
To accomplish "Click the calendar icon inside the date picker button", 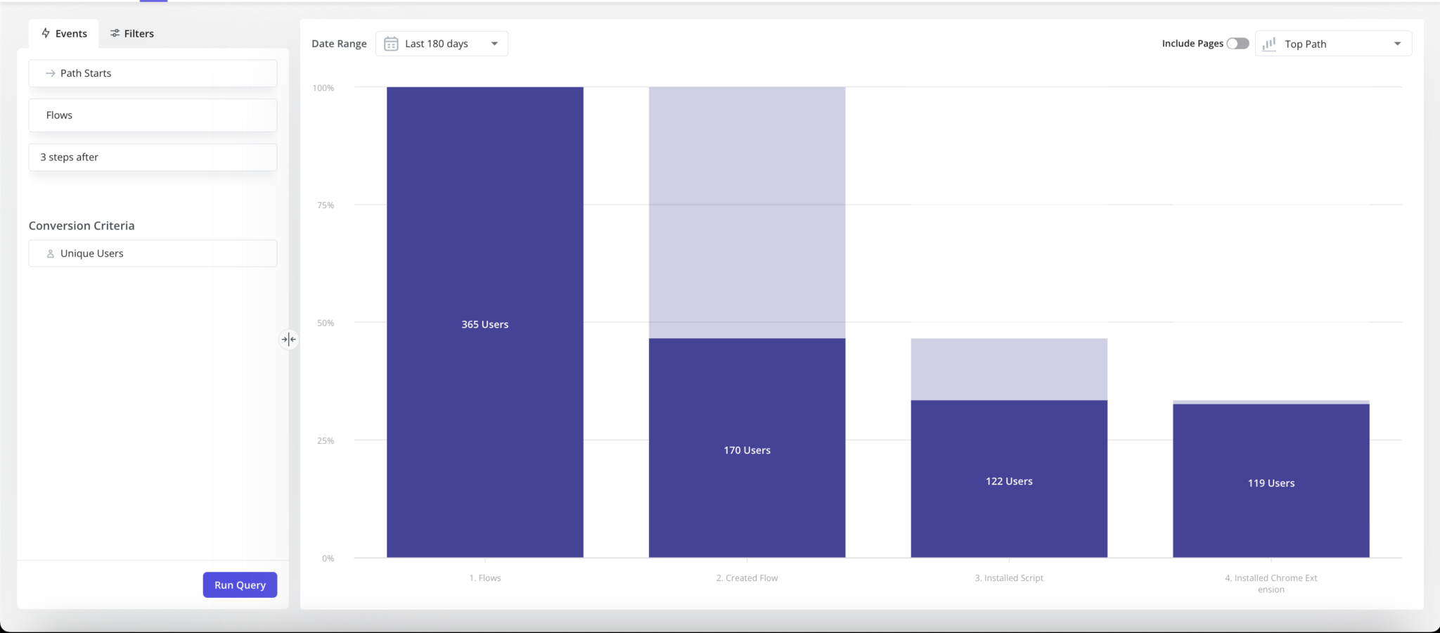I will pos(391,43).
